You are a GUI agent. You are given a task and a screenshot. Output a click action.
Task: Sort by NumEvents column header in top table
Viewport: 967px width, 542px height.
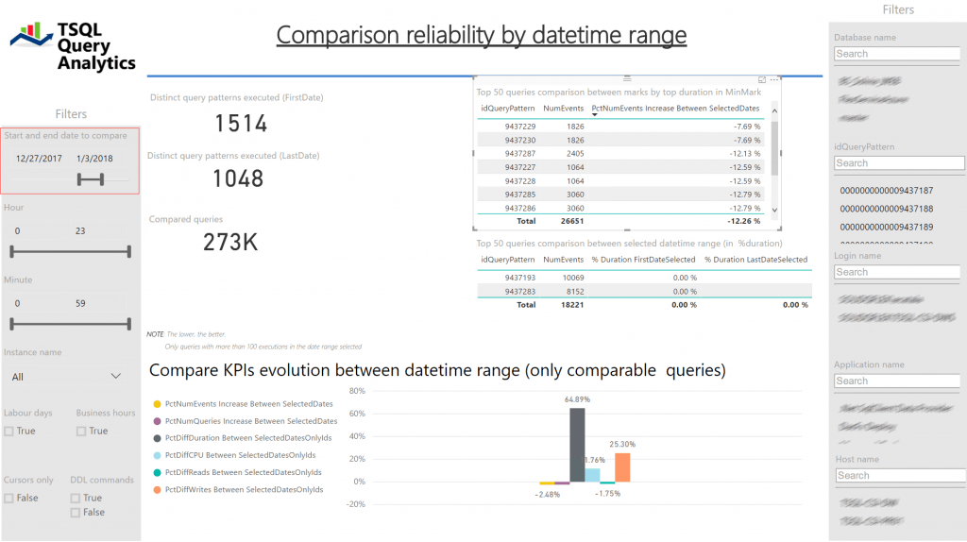tap(563, 109)
